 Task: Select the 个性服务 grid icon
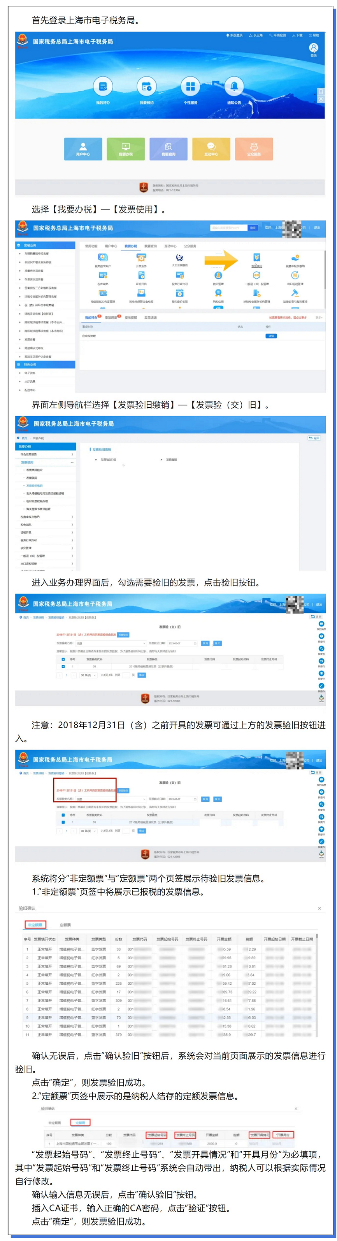pos(190,87)
